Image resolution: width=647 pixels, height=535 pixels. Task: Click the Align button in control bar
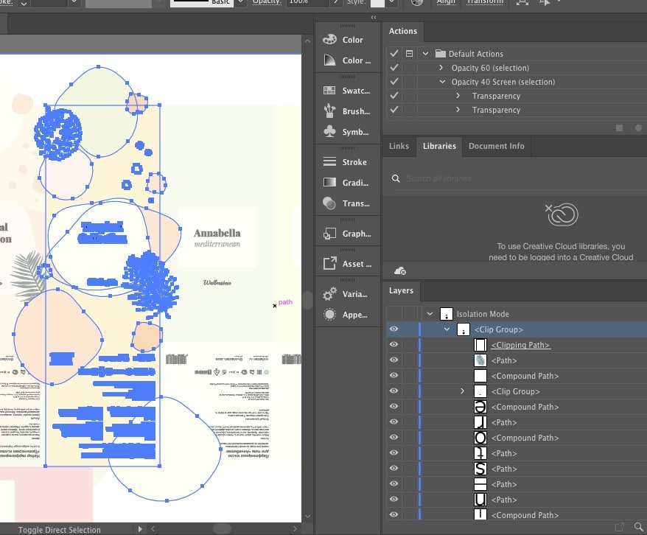445,3
